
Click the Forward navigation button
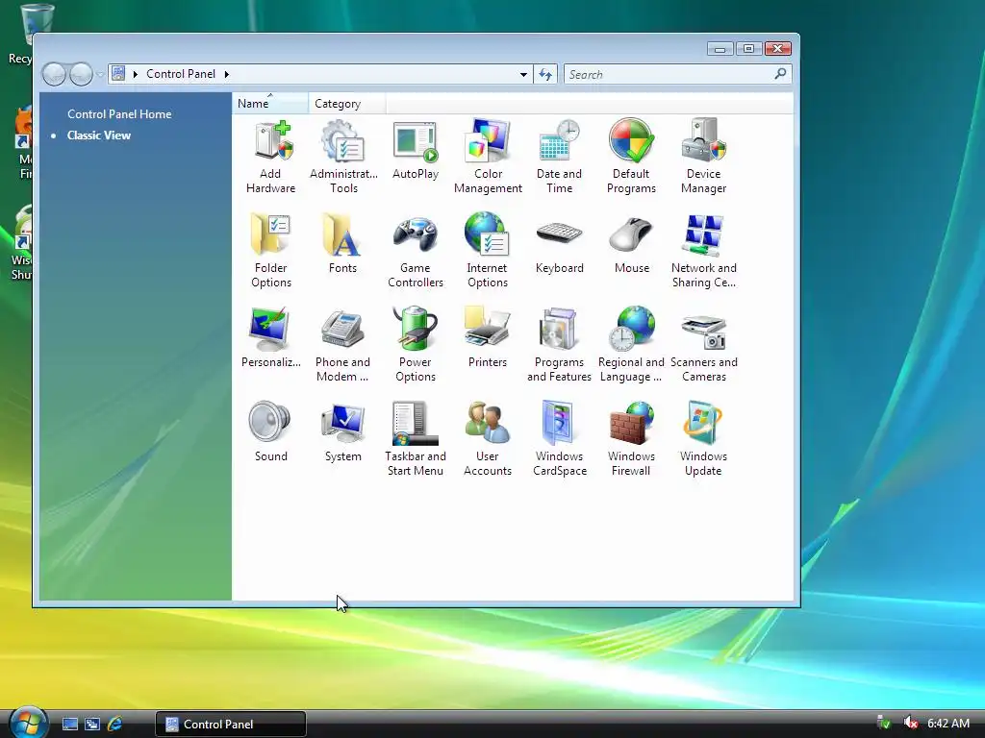(x=81, y=74)
